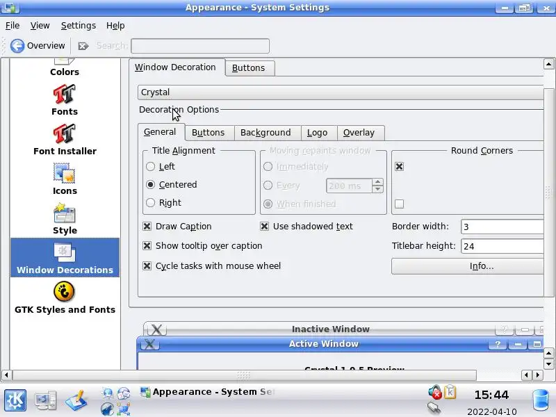Click the horizontal scrollbar right arrow
Image resolution: width=556 pixels, height=417 pixels.
click(538, 375)
